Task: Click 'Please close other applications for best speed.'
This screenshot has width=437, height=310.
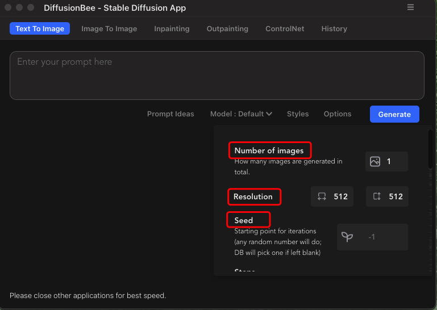Action: [x=88, y=295]
